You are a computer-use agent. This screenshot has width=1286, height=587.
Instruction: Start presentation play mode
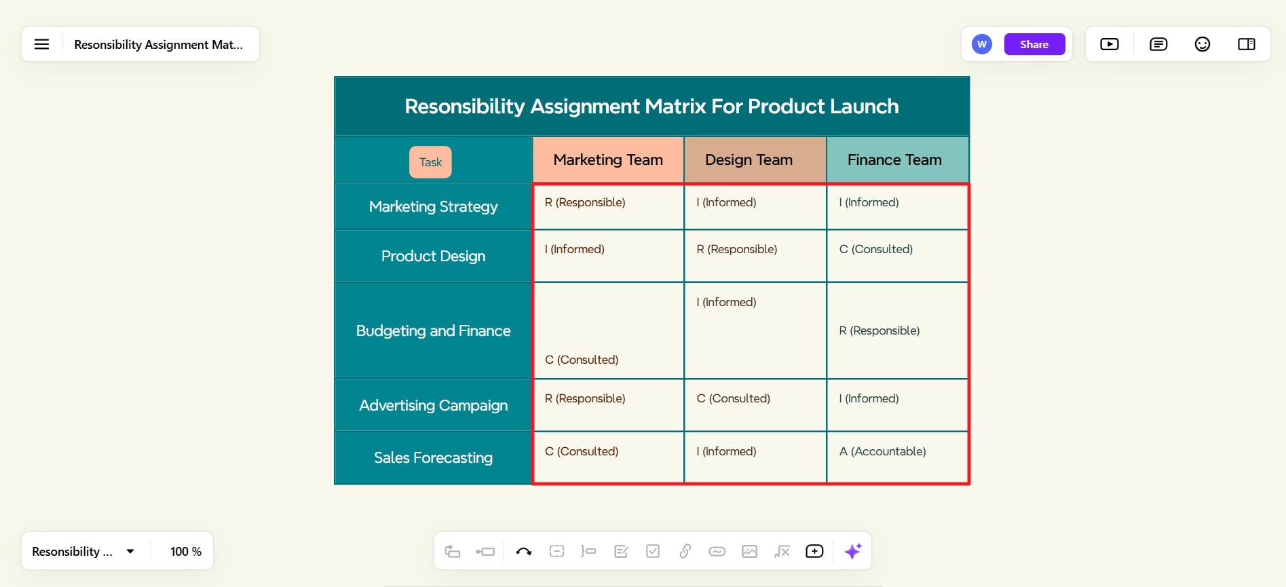click(x=1110, y=44)
